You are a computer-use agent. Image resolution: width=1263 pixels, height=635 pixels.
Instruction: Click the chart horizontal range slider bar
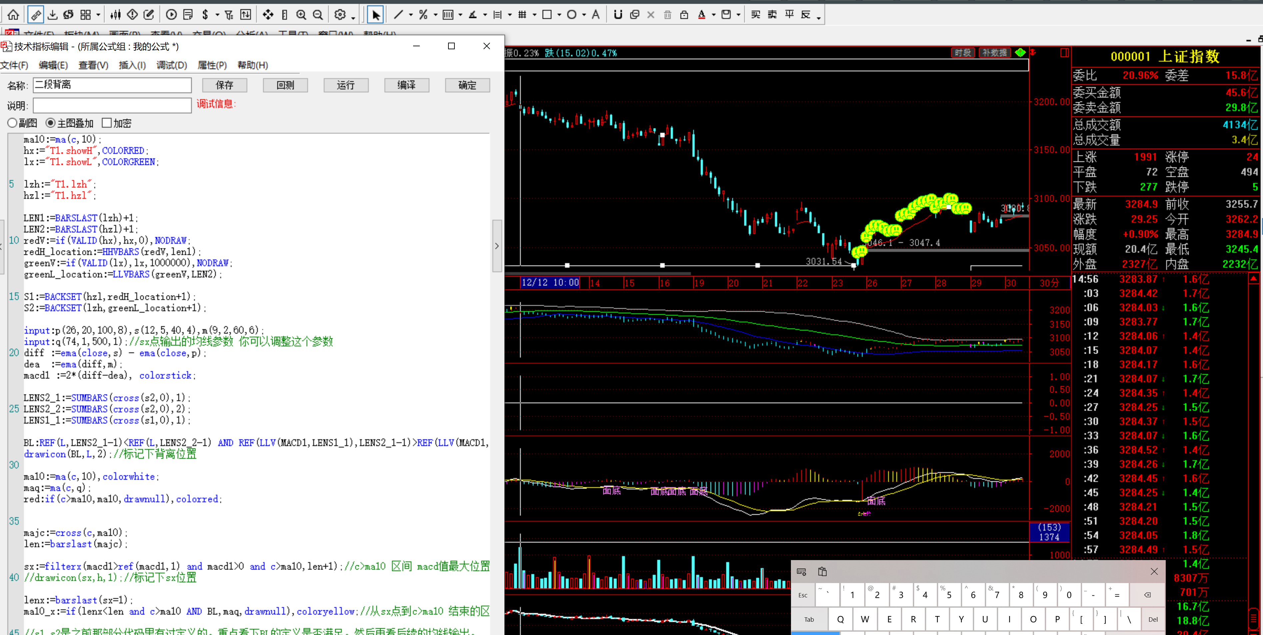(598, 273)
